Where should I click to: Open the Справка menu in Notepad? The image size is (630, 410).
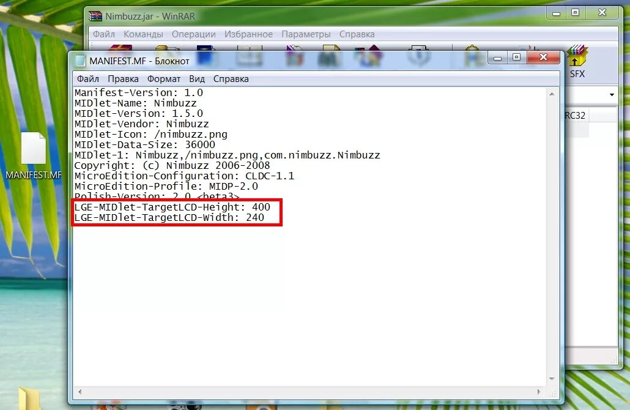pos(231,79)
